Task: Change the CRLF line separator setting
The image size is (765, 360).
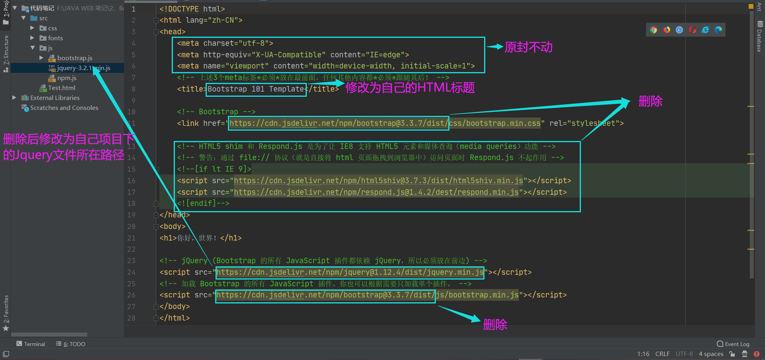Action: tap(662, 354)
